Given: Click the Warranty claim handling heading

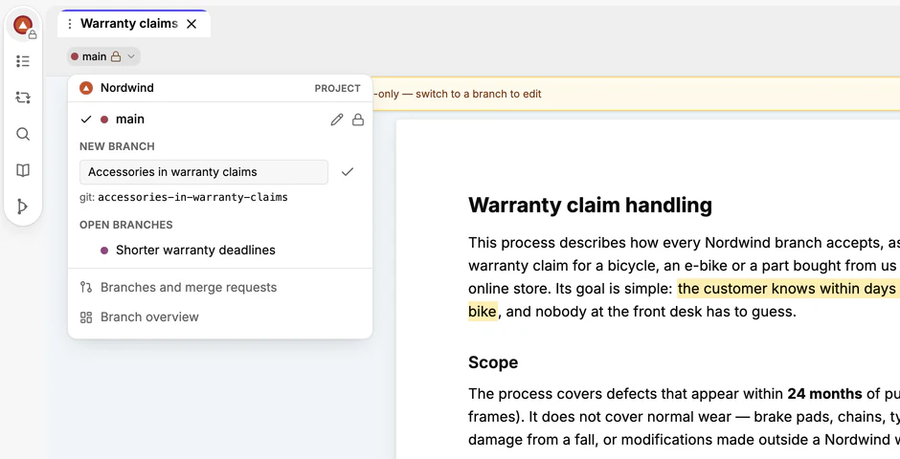Looking at the screenshot, I should [590, 205].
